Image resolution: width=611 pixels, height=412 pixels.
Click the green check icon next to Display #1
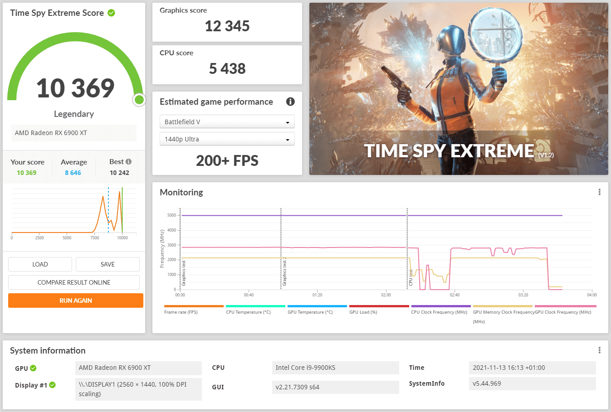pyautogui.click(x=52, y=385)
